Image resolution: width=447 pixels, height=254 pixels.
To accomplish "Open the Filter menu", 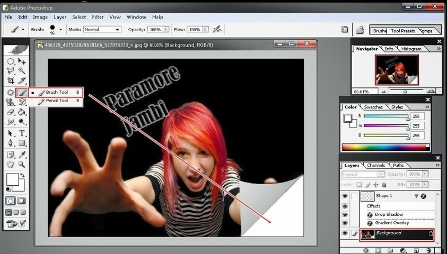I will tap(98, 17).
